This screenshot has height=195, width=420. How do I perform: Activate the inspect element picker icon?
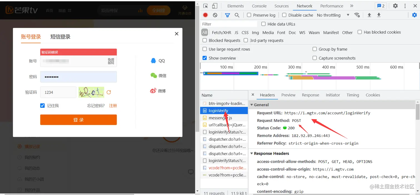206,6
